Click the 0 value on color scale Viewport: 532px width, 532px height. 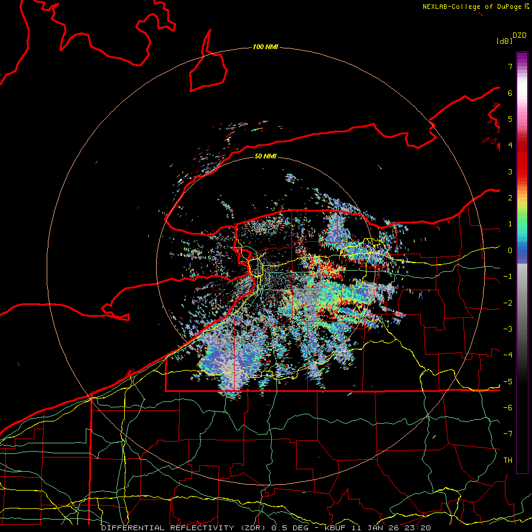click(x=510, y=251)
